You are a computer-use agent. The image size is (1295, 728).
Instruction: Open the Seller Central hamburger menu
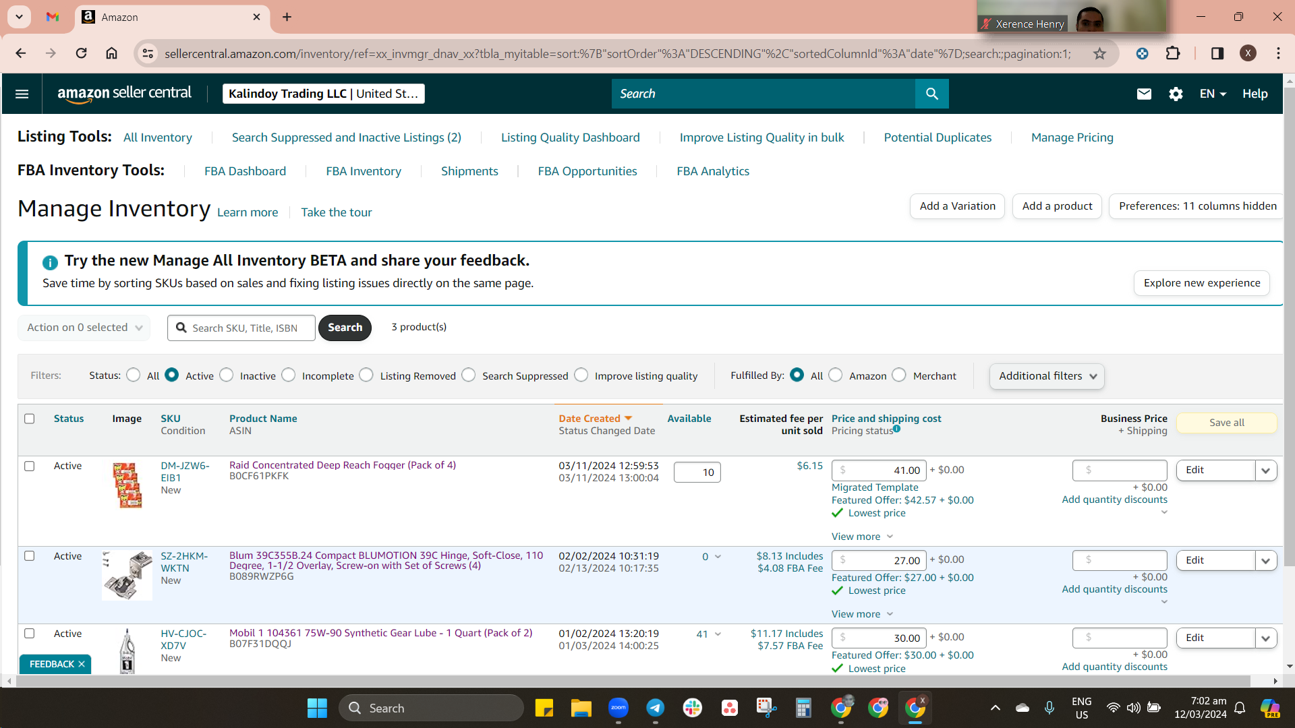(22, 94)
